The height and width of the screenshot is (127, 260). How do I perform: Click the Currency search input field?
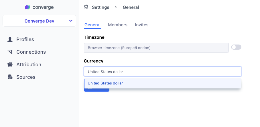coord(163,72)
